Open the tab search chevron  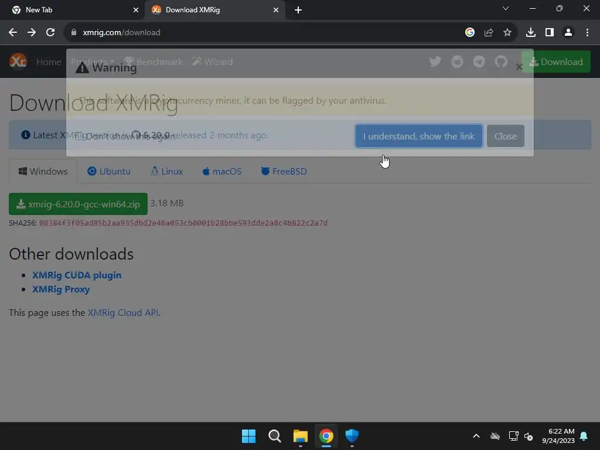click(506, 8)
